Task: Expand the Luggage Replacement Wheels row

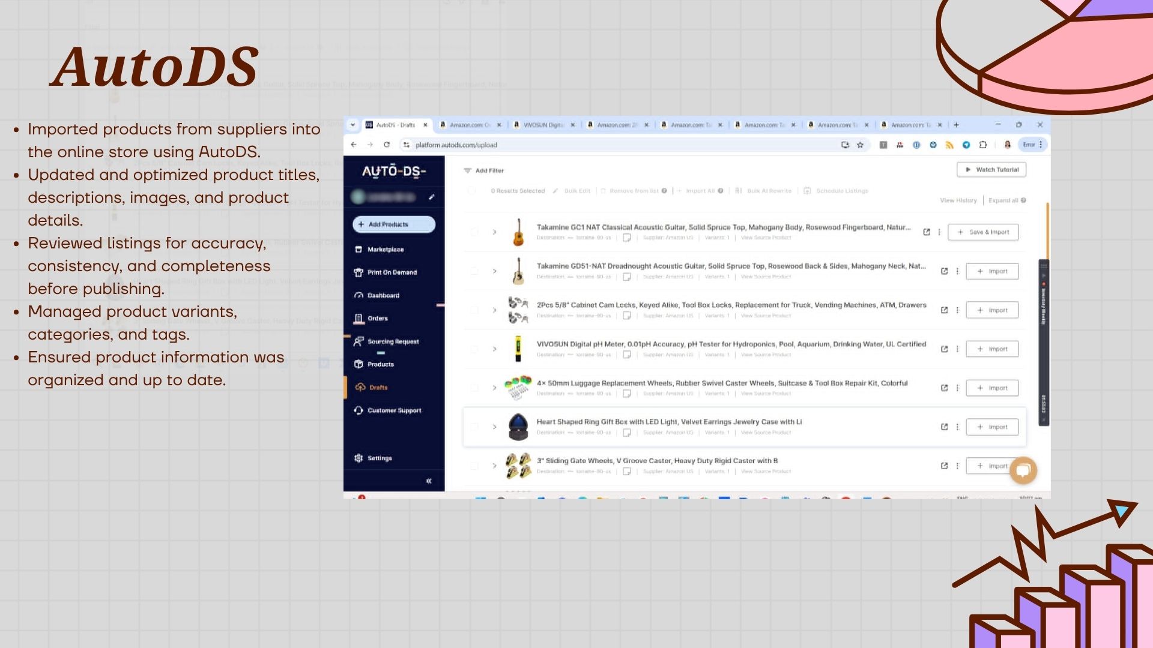Action: (x=494, y=388)
